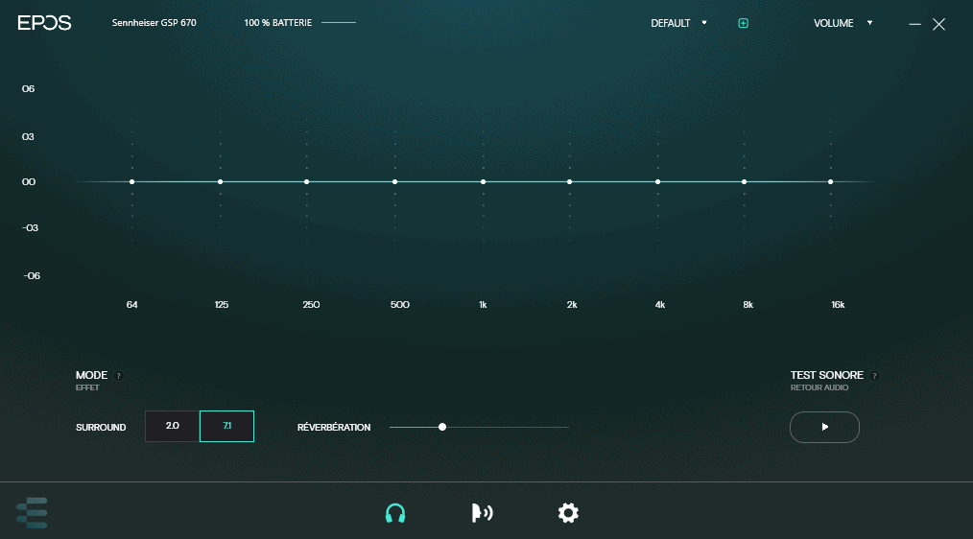
Task: Click the 250 Hz equalizer point
Action: [307, 181]
